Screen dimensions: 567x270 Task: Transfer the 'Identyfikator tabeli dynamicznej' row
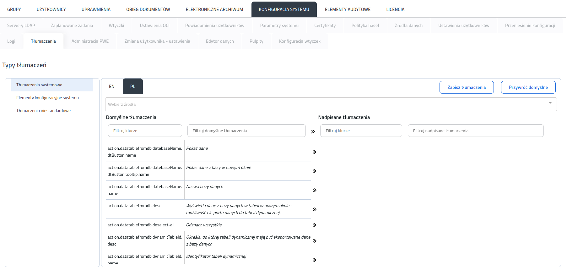(314, 260)
